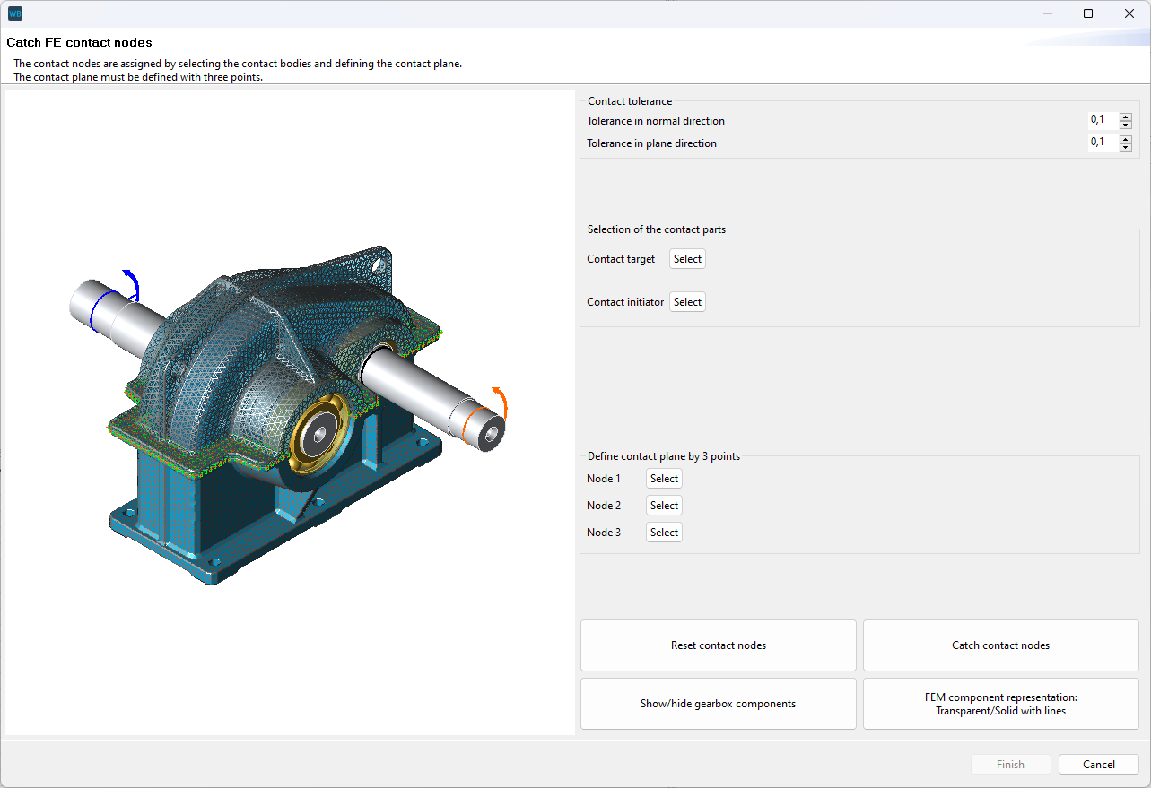Select Node 2 for the contact plane
The image size is (1151, 788).
pyautogui.click(x=664, y=506)
